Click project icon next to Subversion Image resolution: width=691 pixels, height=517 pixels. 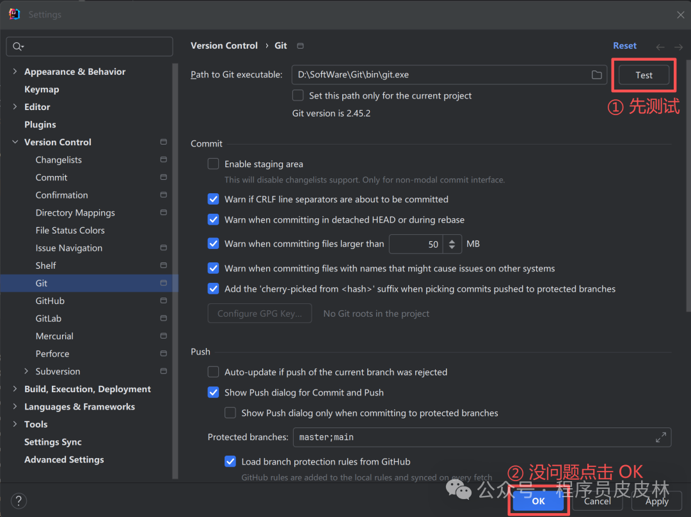pyautogui.click(x=164, y=371)
